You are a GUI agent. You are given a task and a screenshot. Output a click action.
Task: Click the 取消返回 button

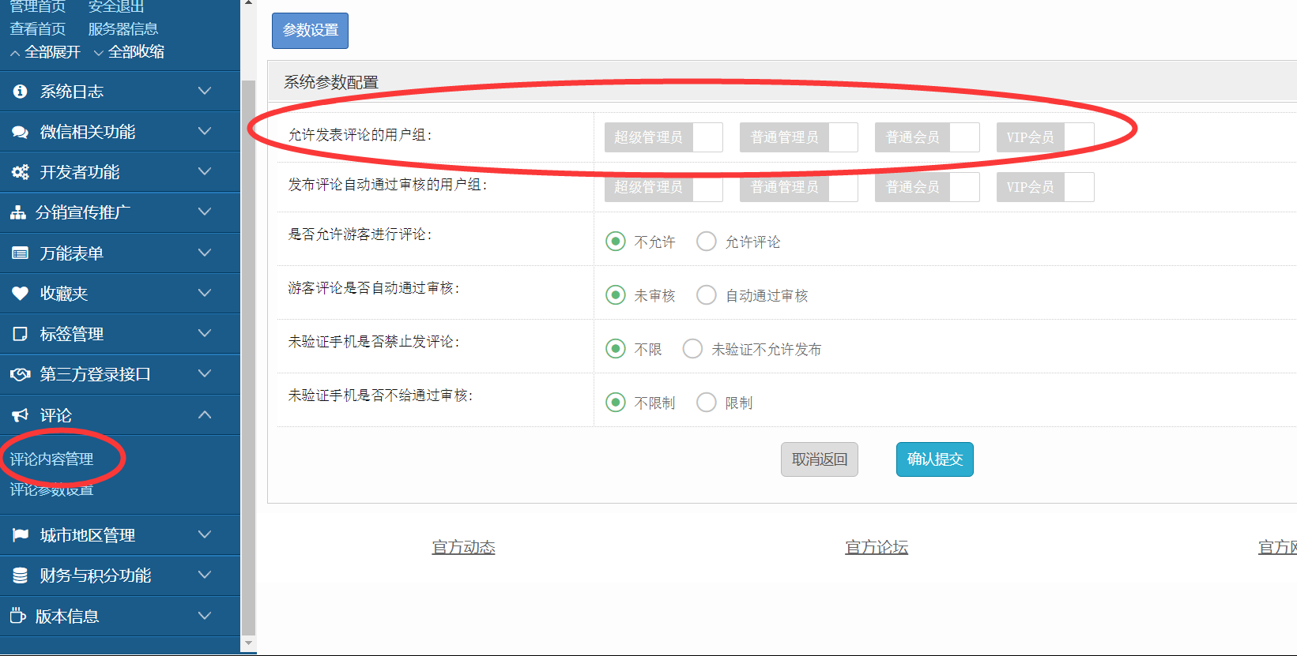(x=819, y=459)
